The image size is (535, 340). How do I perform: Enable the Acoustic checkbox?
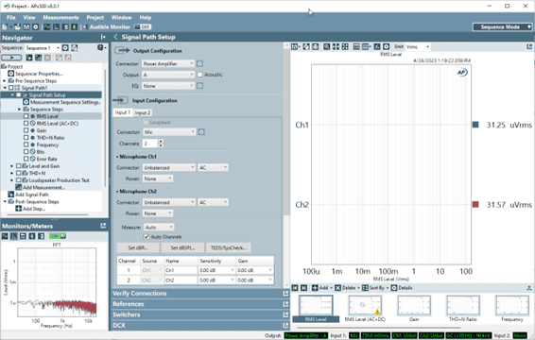200,75
